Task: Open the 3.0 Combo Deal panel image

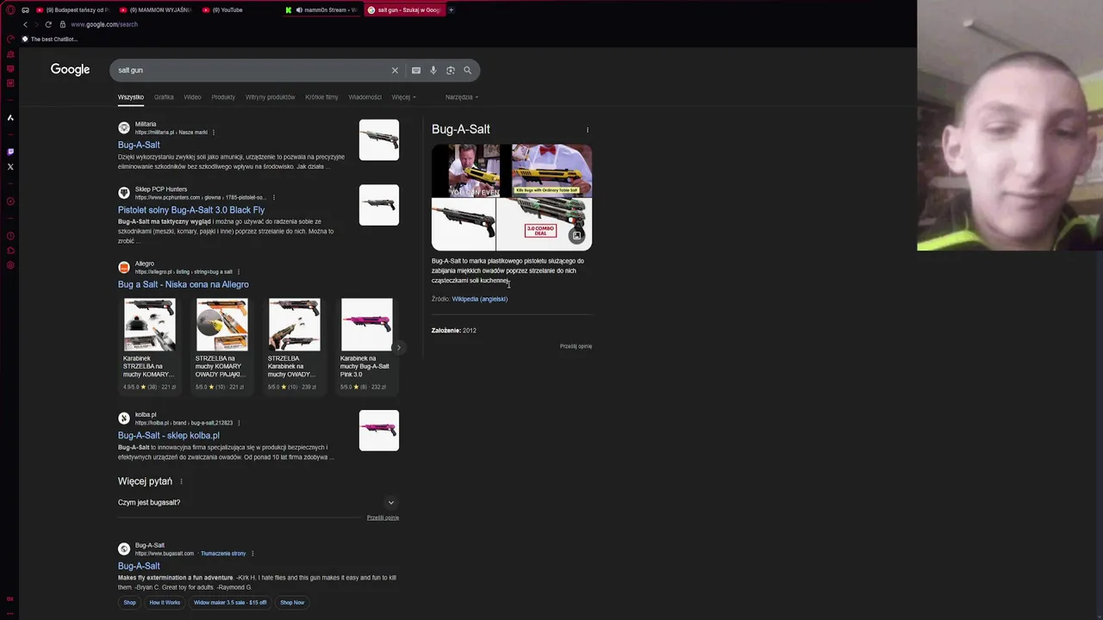Action: (x=544, y=224)
